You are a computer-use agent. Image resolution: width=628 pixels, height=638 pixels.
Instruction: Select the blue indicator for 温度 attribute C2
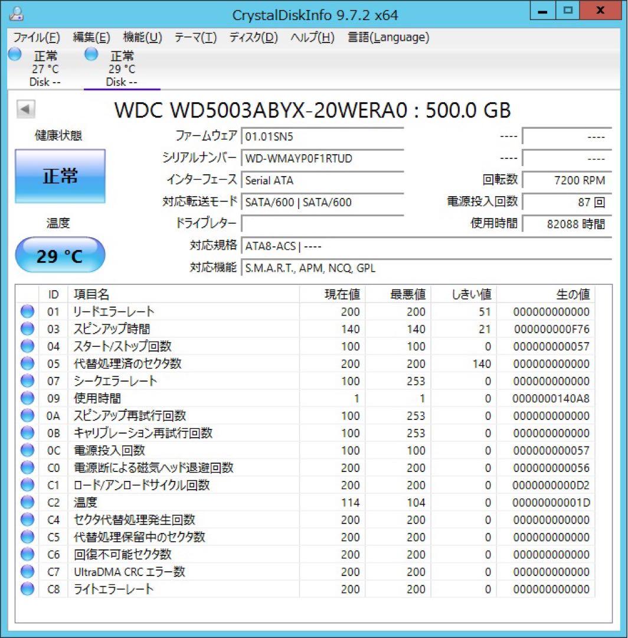[x=27, y=502]
